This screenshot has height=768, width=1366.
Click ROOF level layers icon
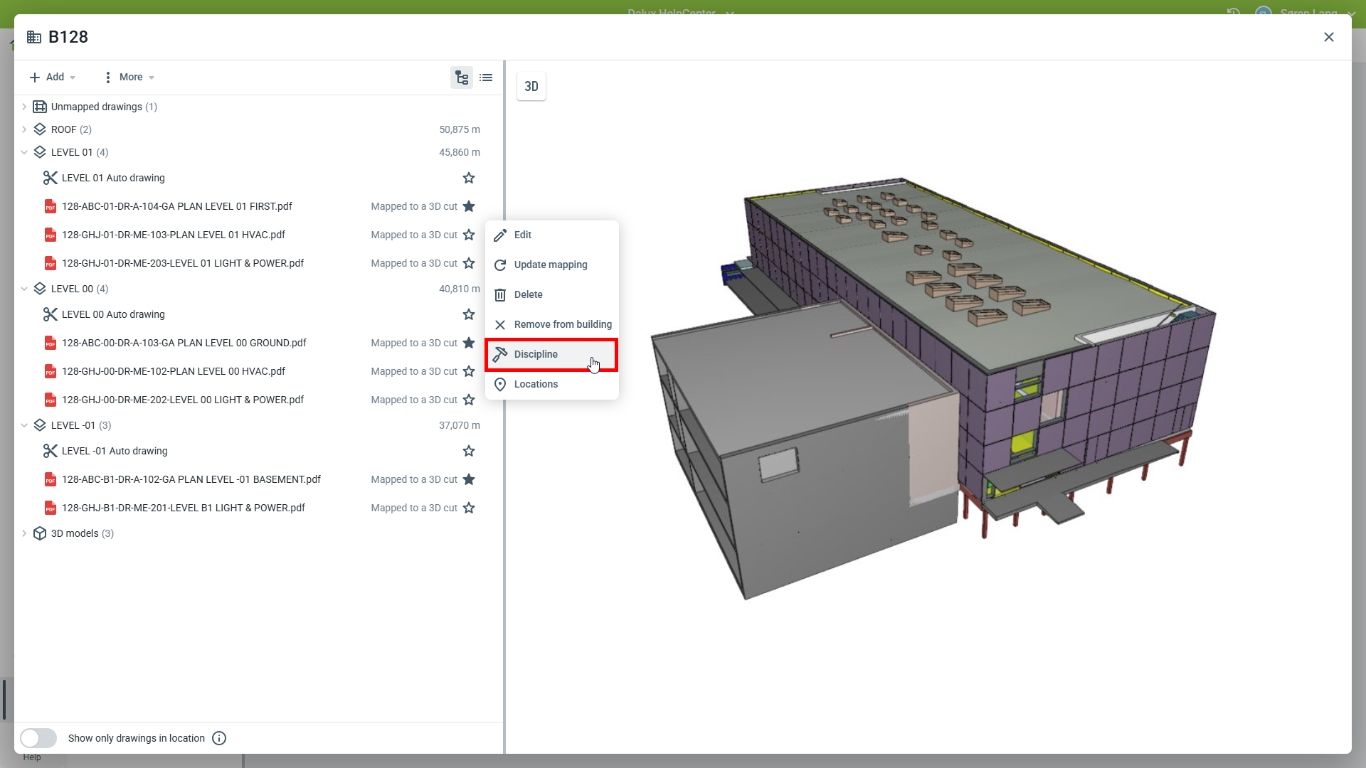40,129
